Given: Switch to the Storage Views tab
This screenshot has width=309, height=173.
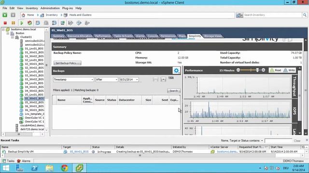Looking at the screenshot, I should click(212, 36).
